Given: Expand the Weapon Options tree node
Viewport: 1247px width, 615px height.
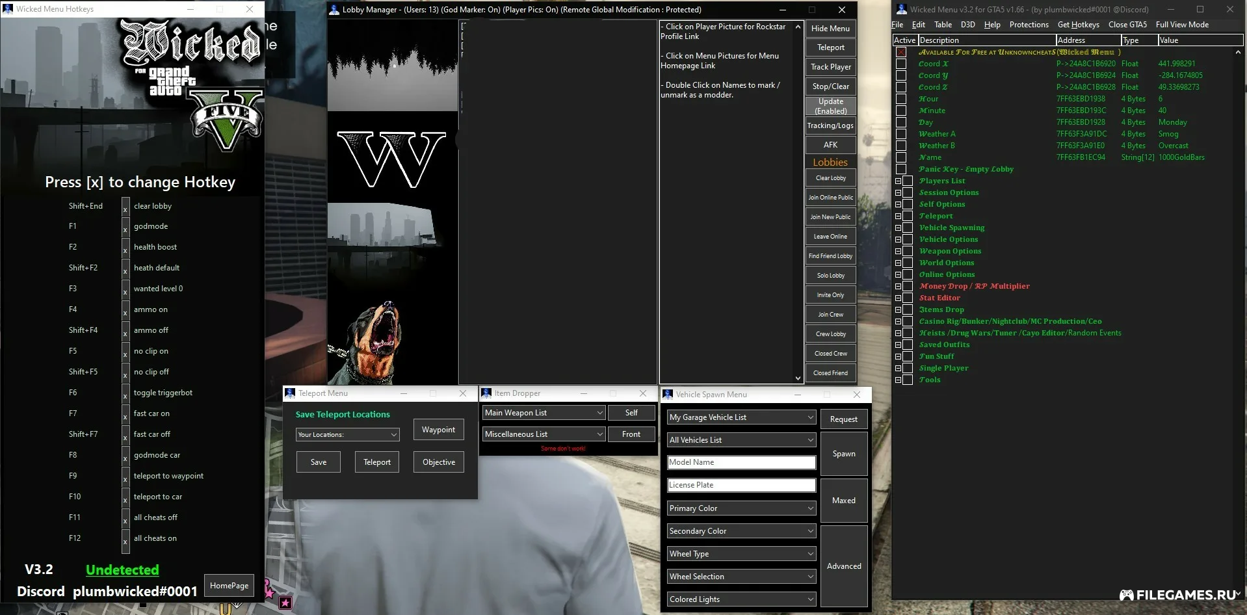Looking at the screenshot, I should (x=898, y=251).
